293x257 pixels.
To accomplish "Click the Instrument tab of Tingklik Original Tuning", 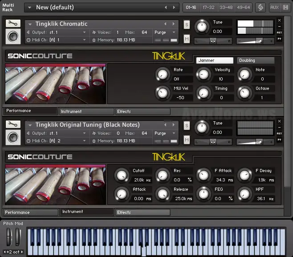I will click(x=86, y=212).
